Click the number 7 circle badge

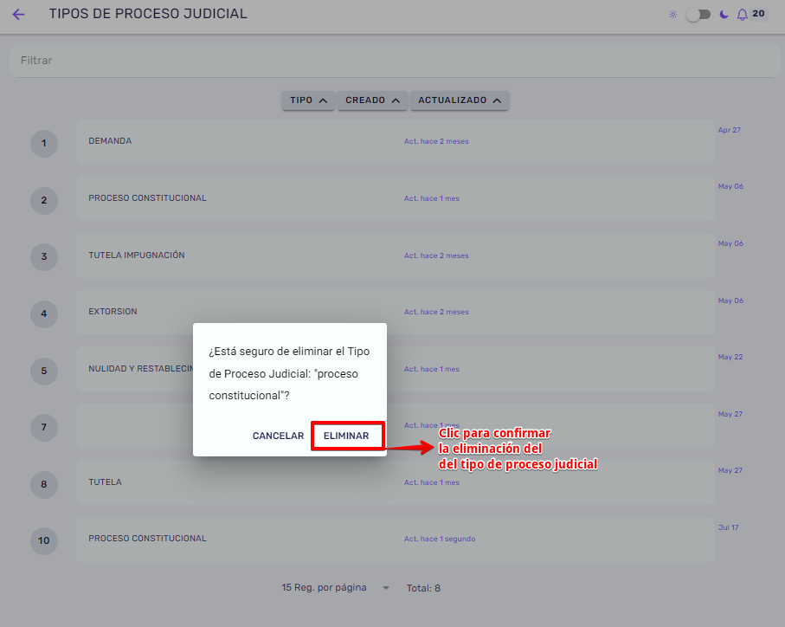(x=44, y=427)
